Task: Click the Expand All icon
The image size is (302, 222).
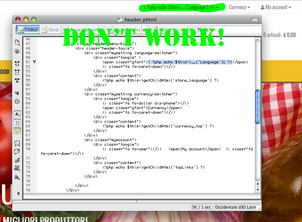Action: [x=17, y=80]
